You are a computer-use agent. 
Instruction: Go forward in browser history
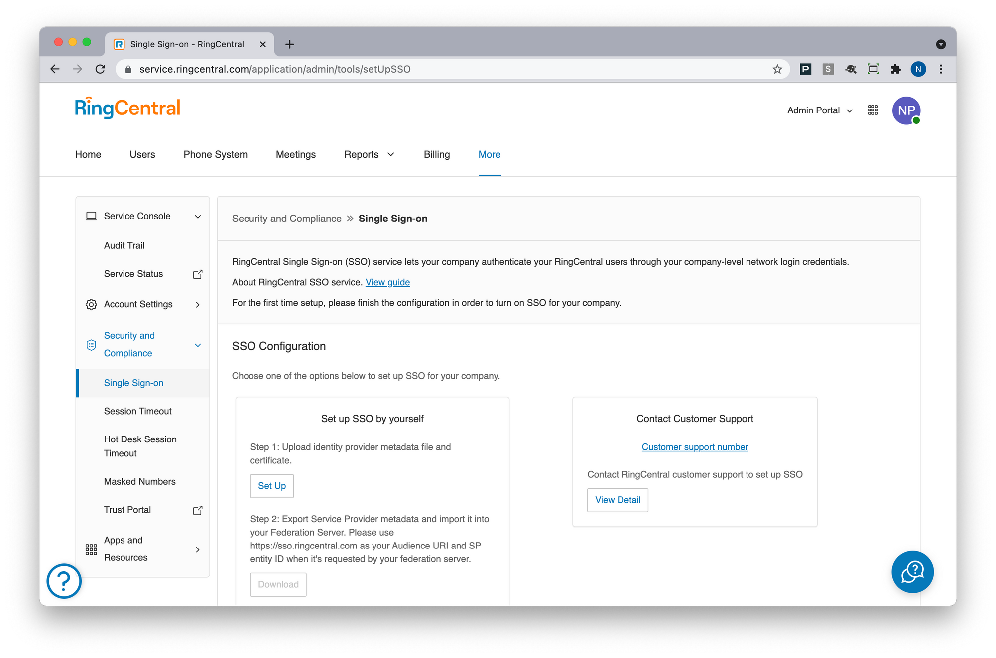point(77,69)
